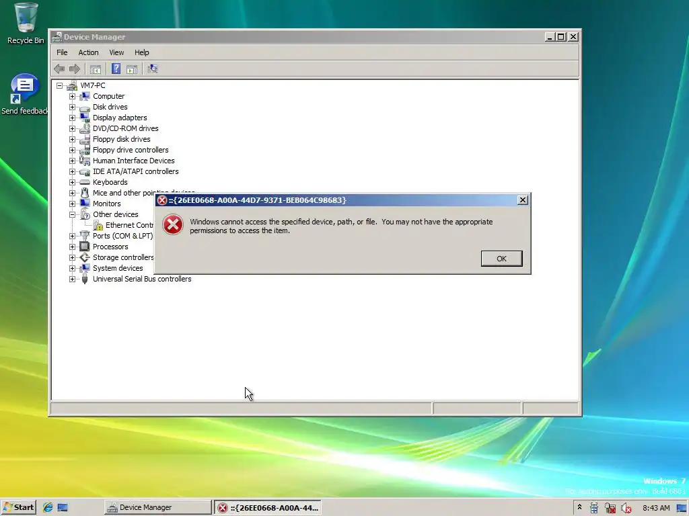689x516 pixels.
Task: Click the red error icon in dialog
Action: point(173,224)
